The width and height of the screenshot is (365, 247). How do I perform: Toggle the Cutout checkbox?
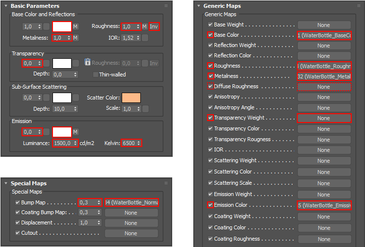pyautogui.click(x=18, y=233)
